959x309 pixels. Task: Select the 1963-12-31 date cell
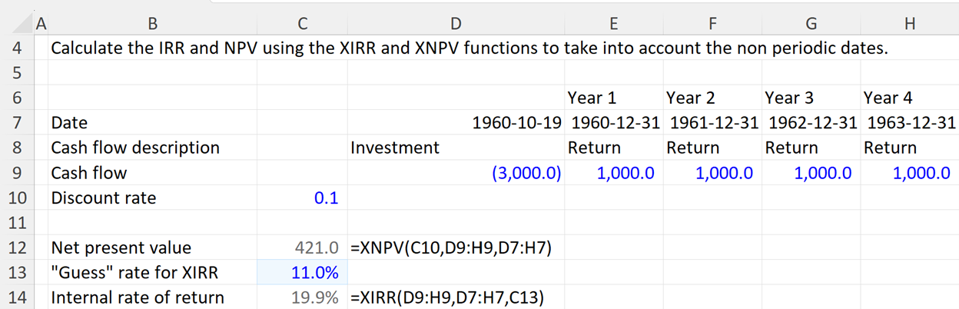click(x=910, y=123)
